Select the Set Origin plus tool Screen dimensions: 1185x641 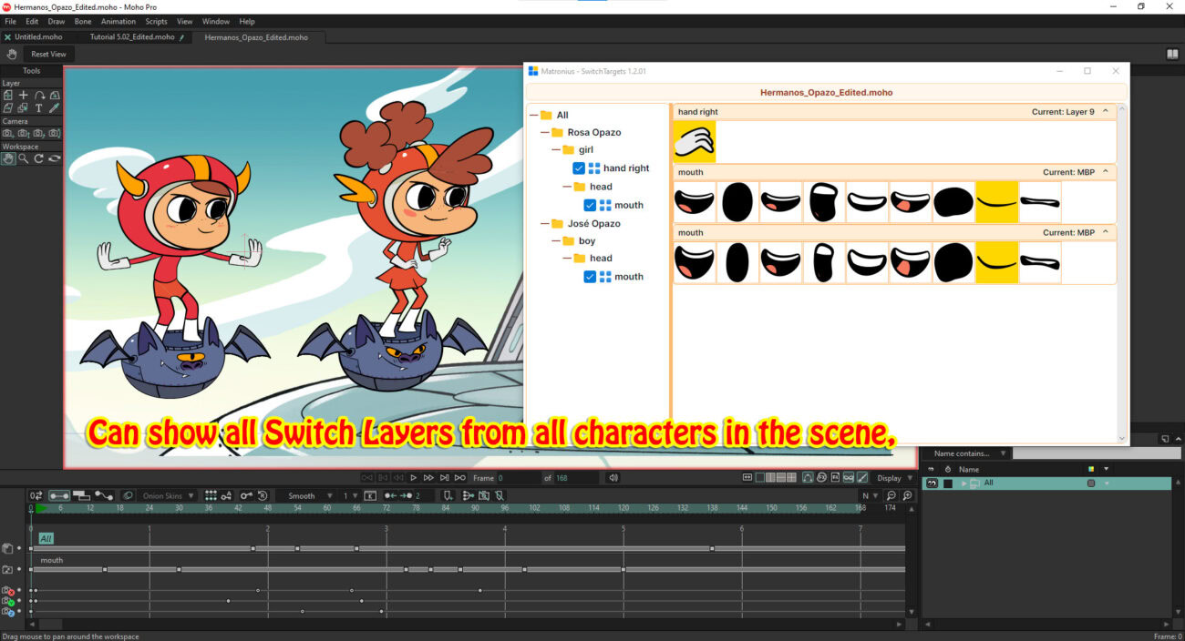point(23,95)
